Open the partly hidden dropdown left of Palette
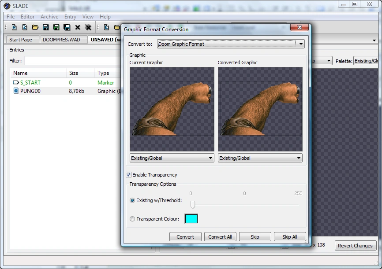The height and width of the screenshot is (269, 382). point(322,61)
